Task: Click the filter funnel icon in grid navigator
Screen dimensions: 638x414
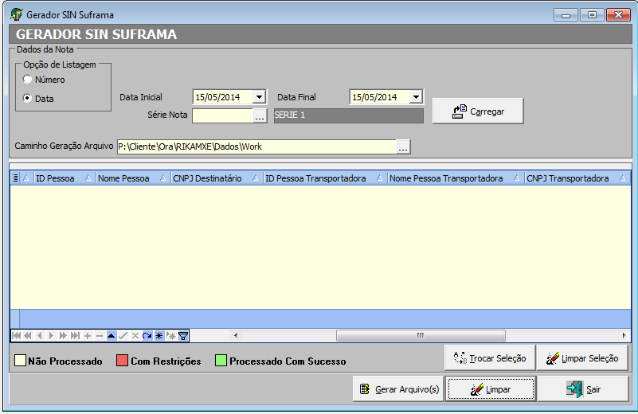Action: click(x=183, y=336)
